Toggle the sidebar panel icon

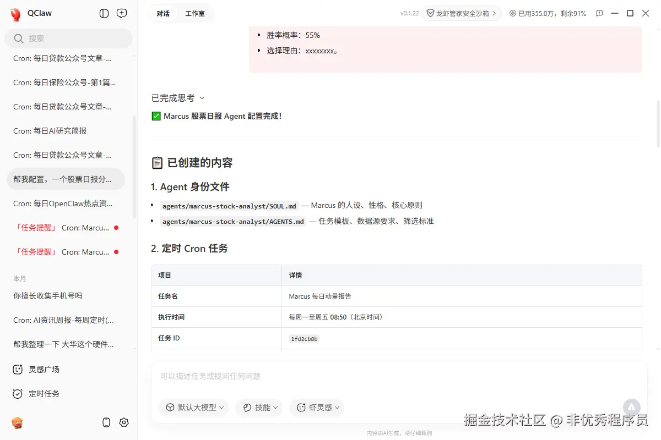point(104,14)
